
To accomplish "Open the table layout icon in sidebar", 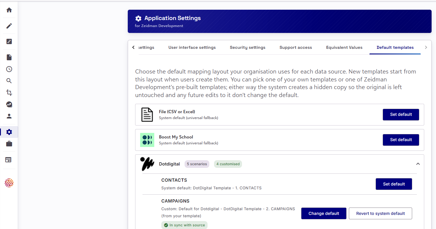I will [x=9, y=160].
